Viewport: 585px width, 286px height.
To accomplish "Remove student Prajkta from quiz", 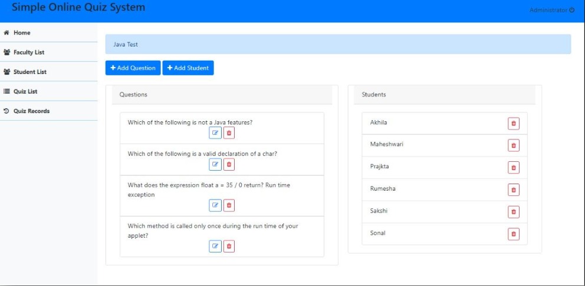I will [x=513, y=168].
